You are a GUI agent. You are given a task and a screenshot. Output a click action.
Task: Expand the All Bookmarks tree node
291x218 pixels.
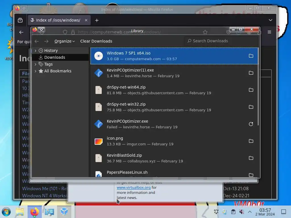pos(36,71)
